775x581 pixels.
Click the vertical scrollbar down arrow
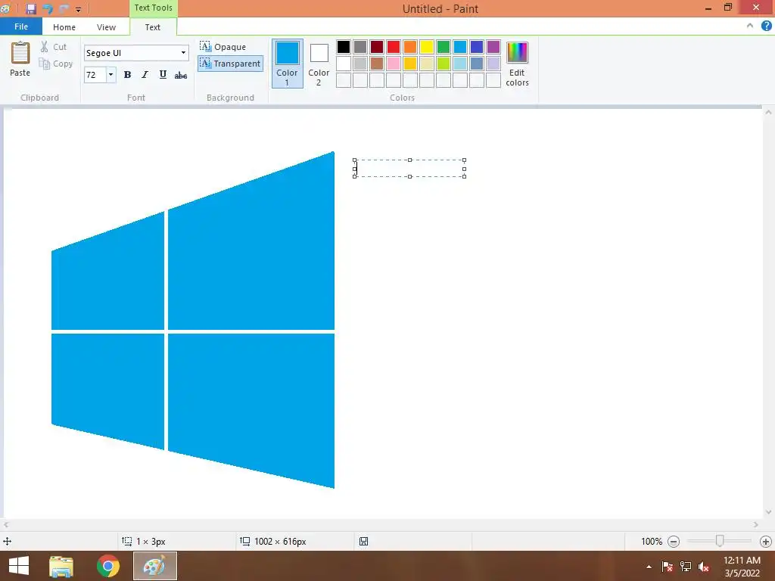[x=769, y=512]
